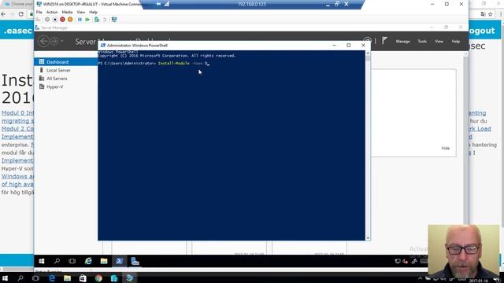
Task: Open the VM guest Start menu
Action: point(42,261)
